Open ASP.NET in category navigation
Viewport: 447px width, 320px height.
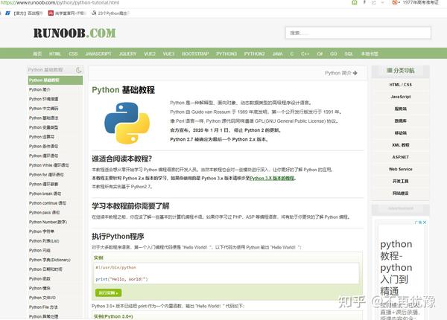pyautogui.click(x=401, y=157)
